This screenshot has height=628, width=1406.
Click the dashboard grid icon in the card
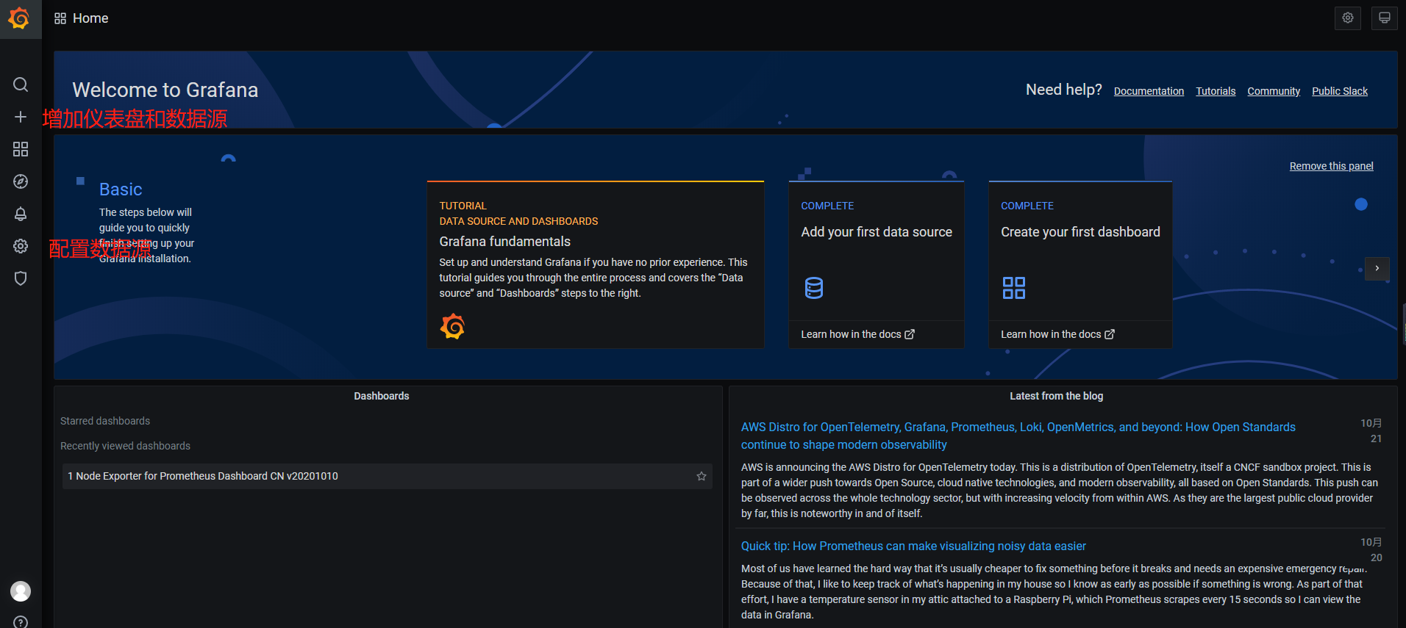point(1014,288)
